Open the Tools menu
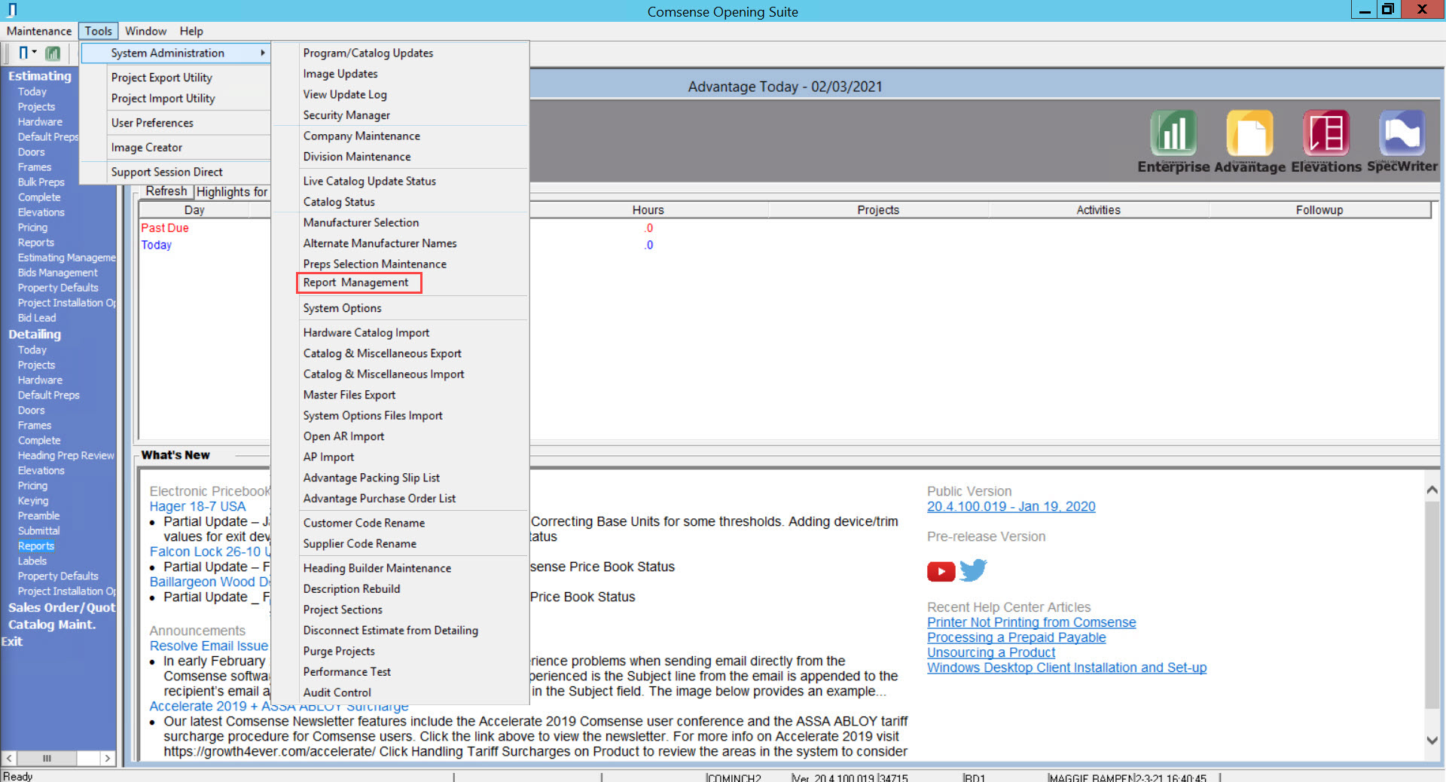1446x782 pixels. [98, 31]
